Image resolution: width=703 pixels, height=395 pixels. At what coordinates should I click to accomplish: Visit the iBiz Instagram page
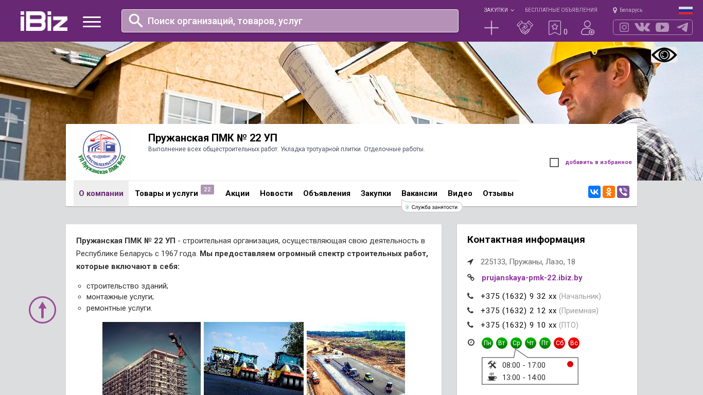624,27
